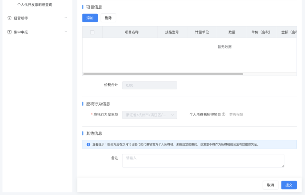This screenshot has width=305, height=195.
Task: Toggle the select-all checkbox in table header
Action: tap(92, 32)
